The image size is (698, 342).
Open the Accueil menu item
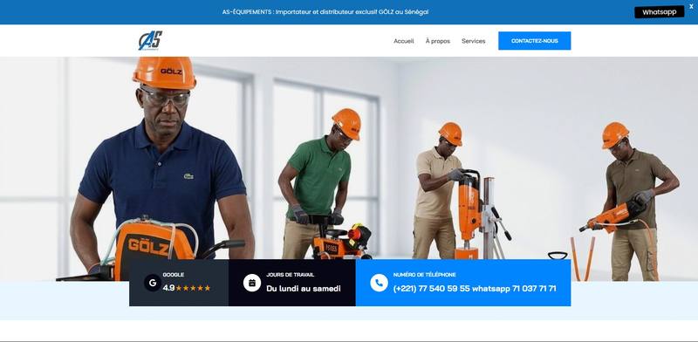point(403,41)
